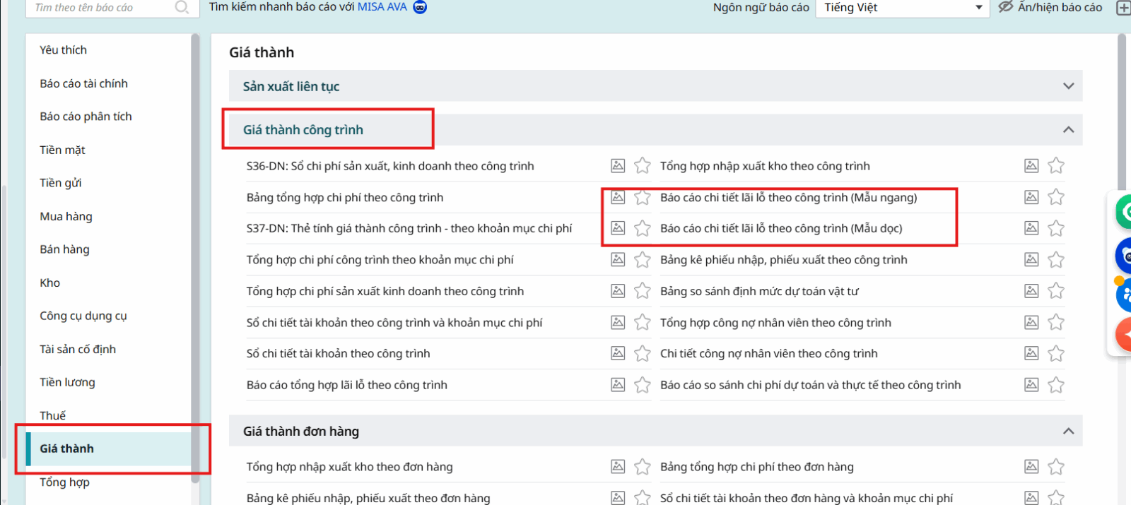Select Báo cáo tài chính in sidebar
1131x505 pixels.
pyautogui.click(x=83, y=83)
